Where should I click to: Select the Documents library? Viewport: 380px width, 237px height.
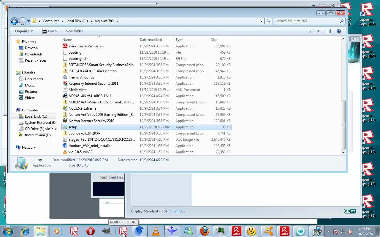34,79
